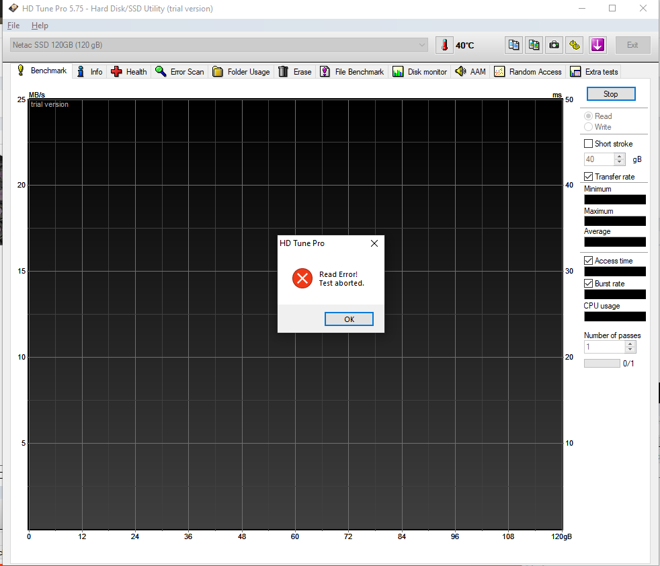
Task: Open the File Benchmark tab
Action: (352, 72)
